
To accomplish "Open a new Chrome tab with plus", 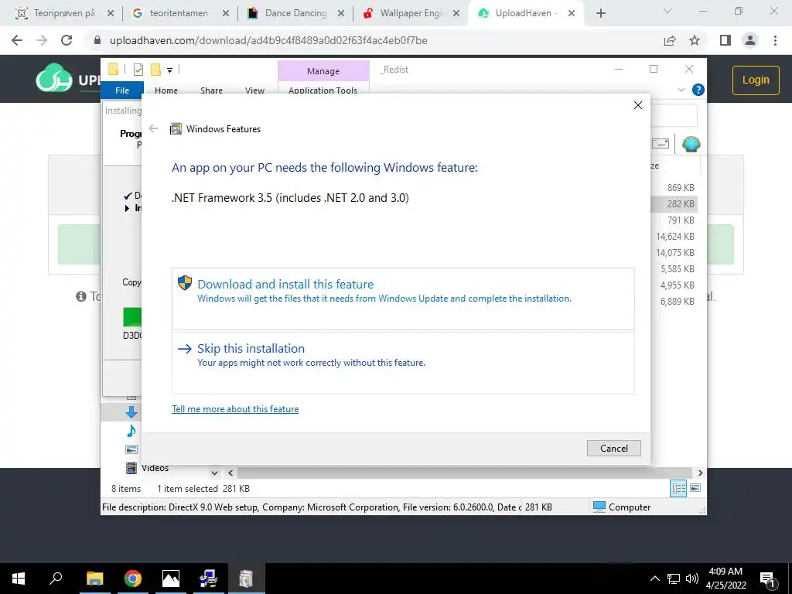I will point(600,14).
